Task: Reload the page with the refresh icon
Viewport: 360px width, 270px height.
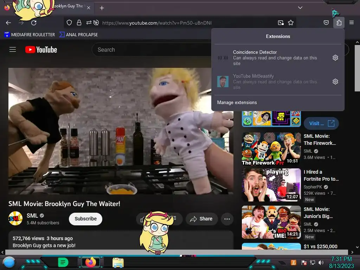Action: [x=34, y=23]
